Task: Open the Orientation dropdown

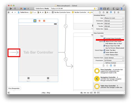Action: (114, 21)
